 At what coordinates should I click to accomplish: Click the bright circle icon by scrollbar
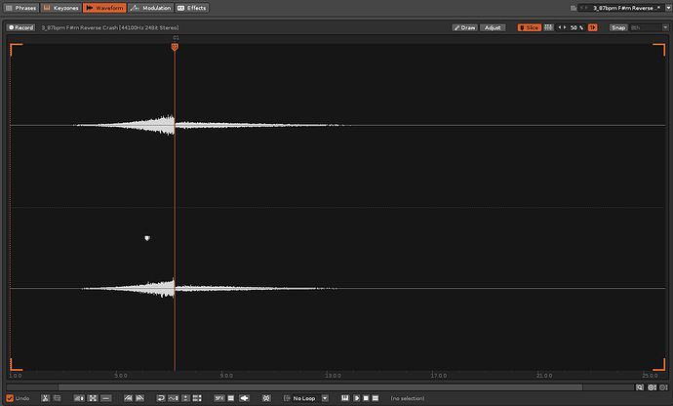pyautogui.click(x=652, y=387)
